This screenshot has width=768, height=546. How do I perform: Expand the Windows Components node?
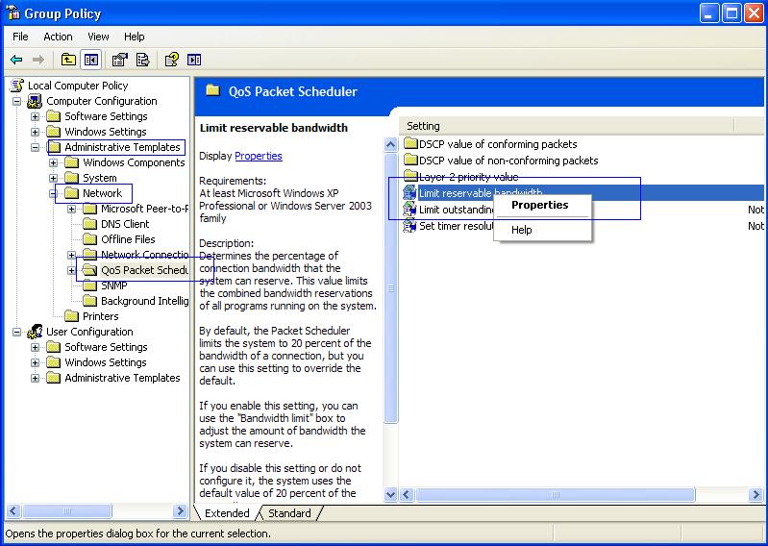click(53, 162)
